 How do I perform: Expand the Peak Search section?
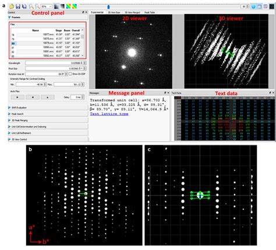point(17,114)
